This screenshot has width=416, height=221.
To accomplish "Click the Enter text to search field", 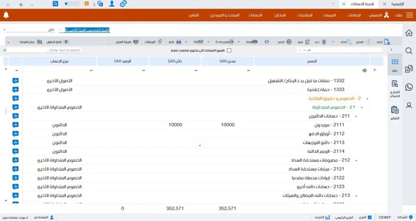I will (42, 50).
